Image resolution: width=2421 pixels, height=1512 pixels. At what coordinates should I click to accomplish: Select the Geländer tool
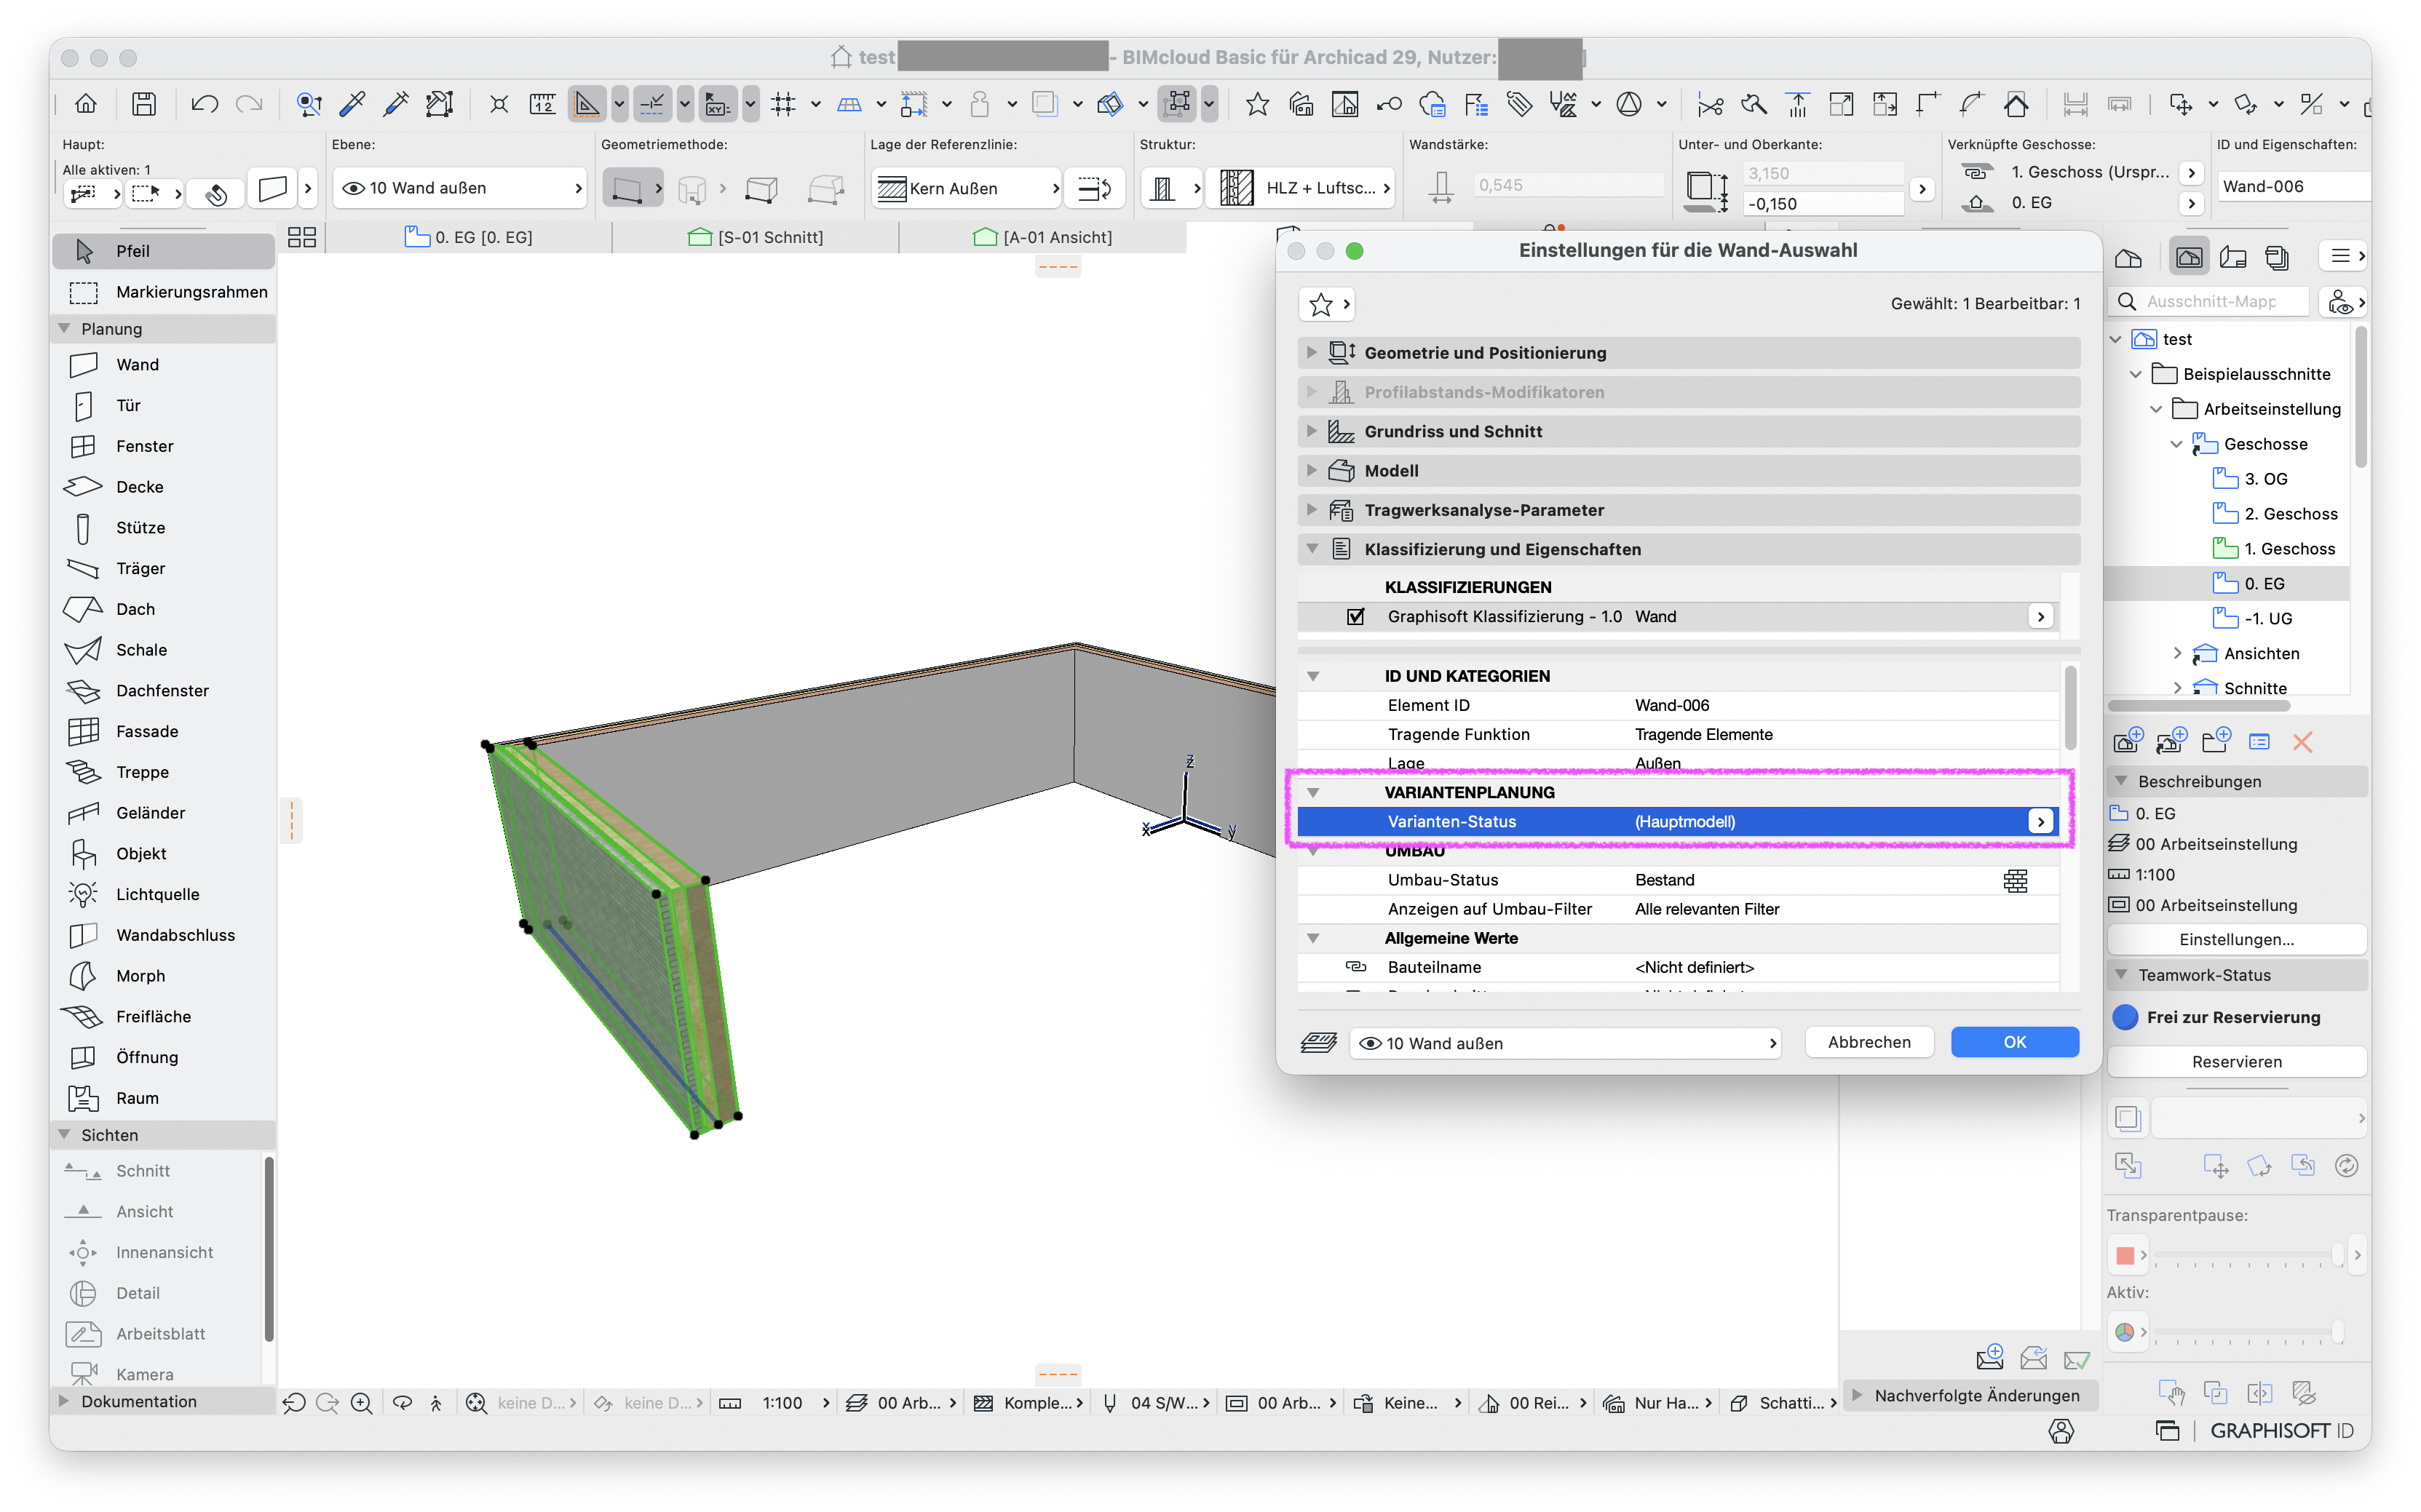pyautogui.click(x=163, y=814)
